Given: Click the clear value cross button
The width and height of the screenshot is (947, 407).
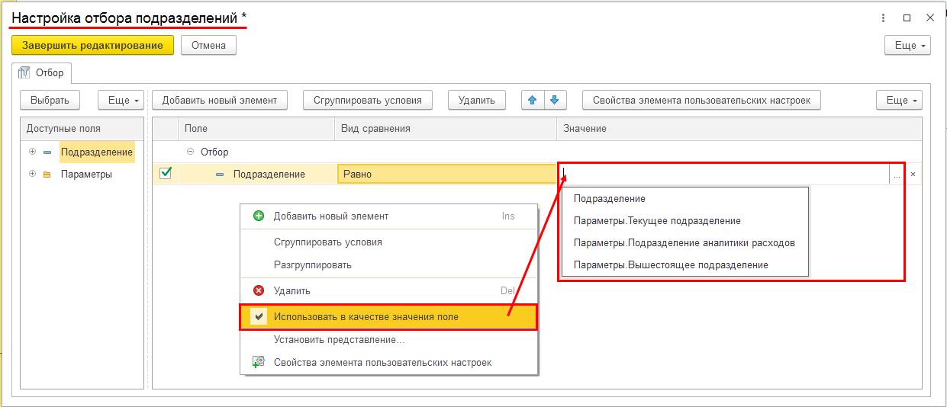Looking at the screenshot, I should tap(913, 175).
